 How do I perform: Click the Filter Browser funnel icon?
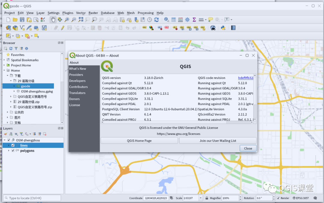16,49
